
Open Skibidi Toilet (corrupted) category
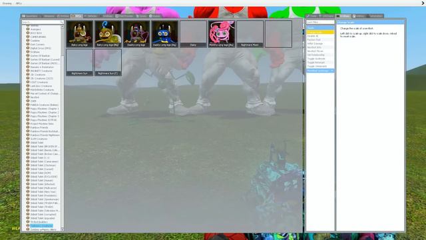point(43,215)
